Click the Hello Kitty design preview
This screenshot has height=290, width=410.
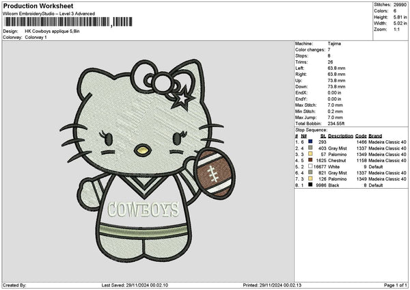[x=146, y=160]
